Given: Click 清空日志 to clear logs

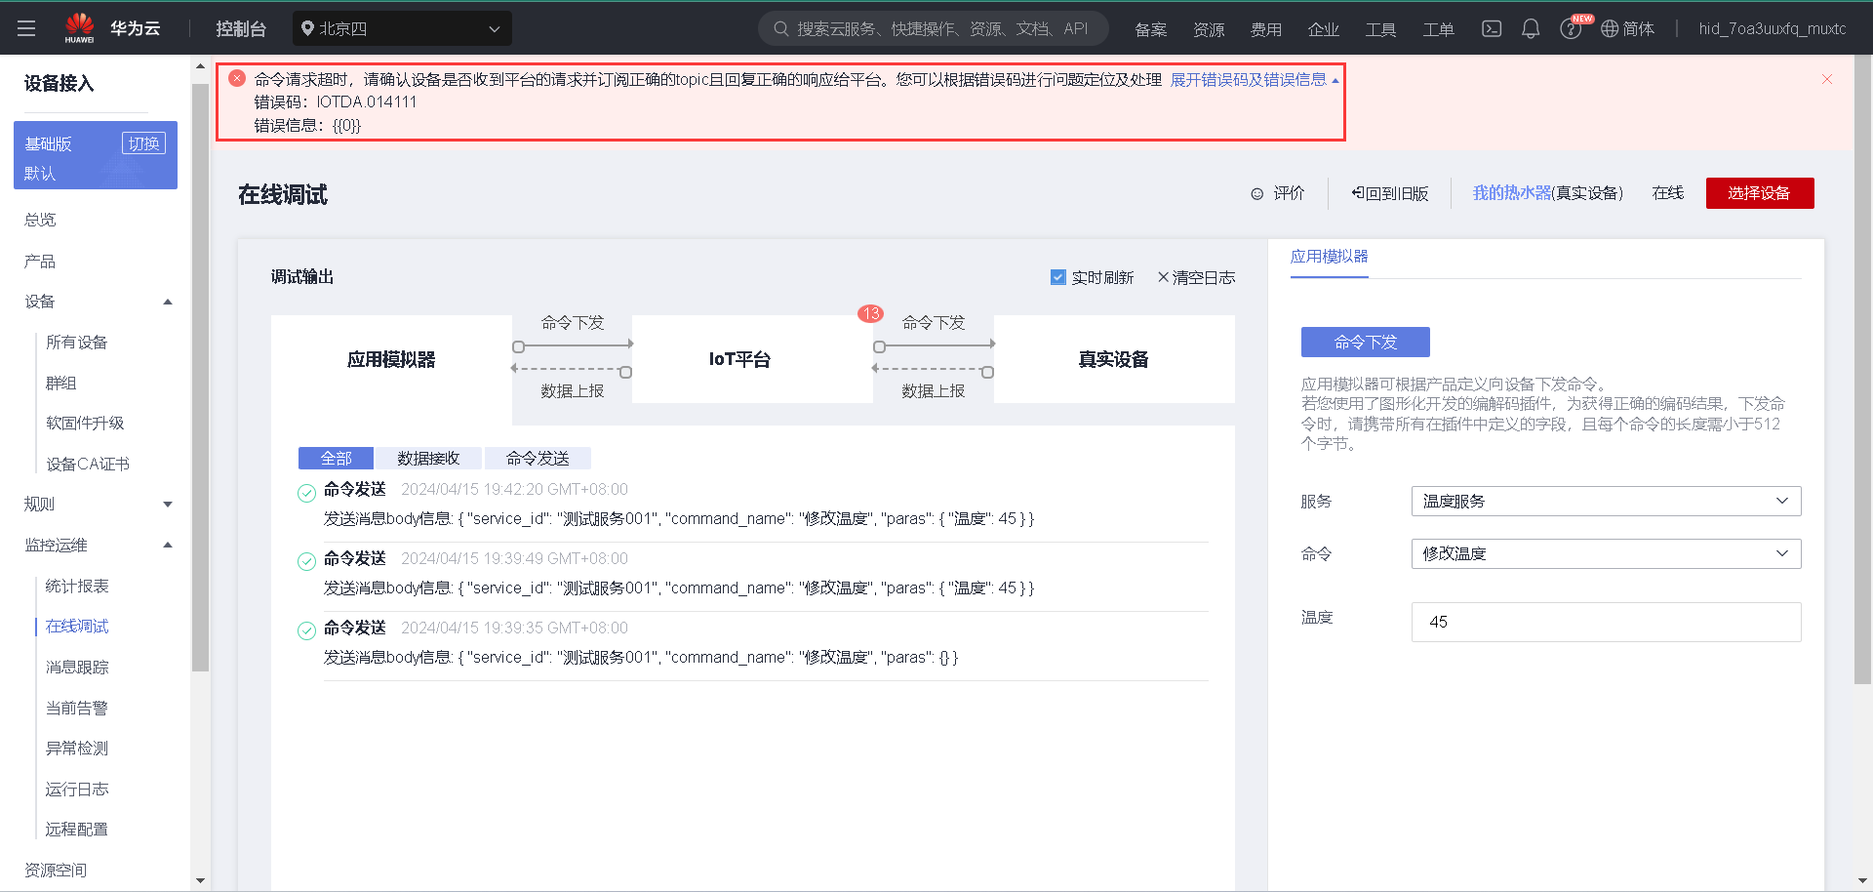Looking at the screenshot, I should (x=1196, y=277).
